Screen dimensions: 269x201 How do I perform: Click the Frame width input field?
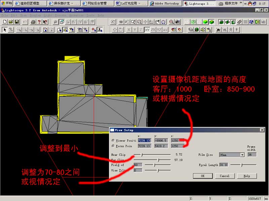point(252,155)
